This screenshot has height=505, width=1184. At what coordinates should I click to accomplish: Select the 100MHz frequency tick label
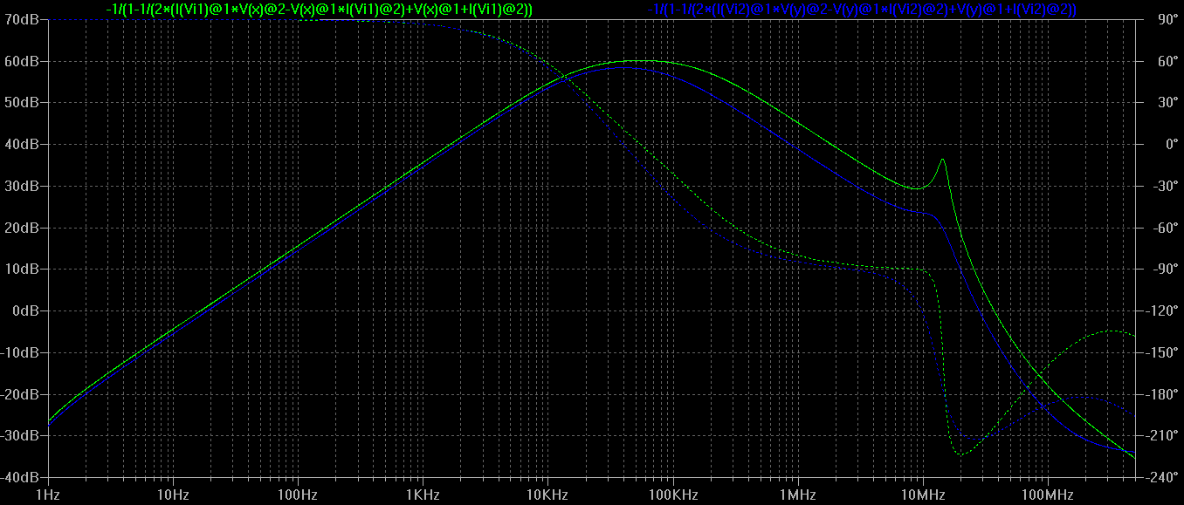point(1047,495)
